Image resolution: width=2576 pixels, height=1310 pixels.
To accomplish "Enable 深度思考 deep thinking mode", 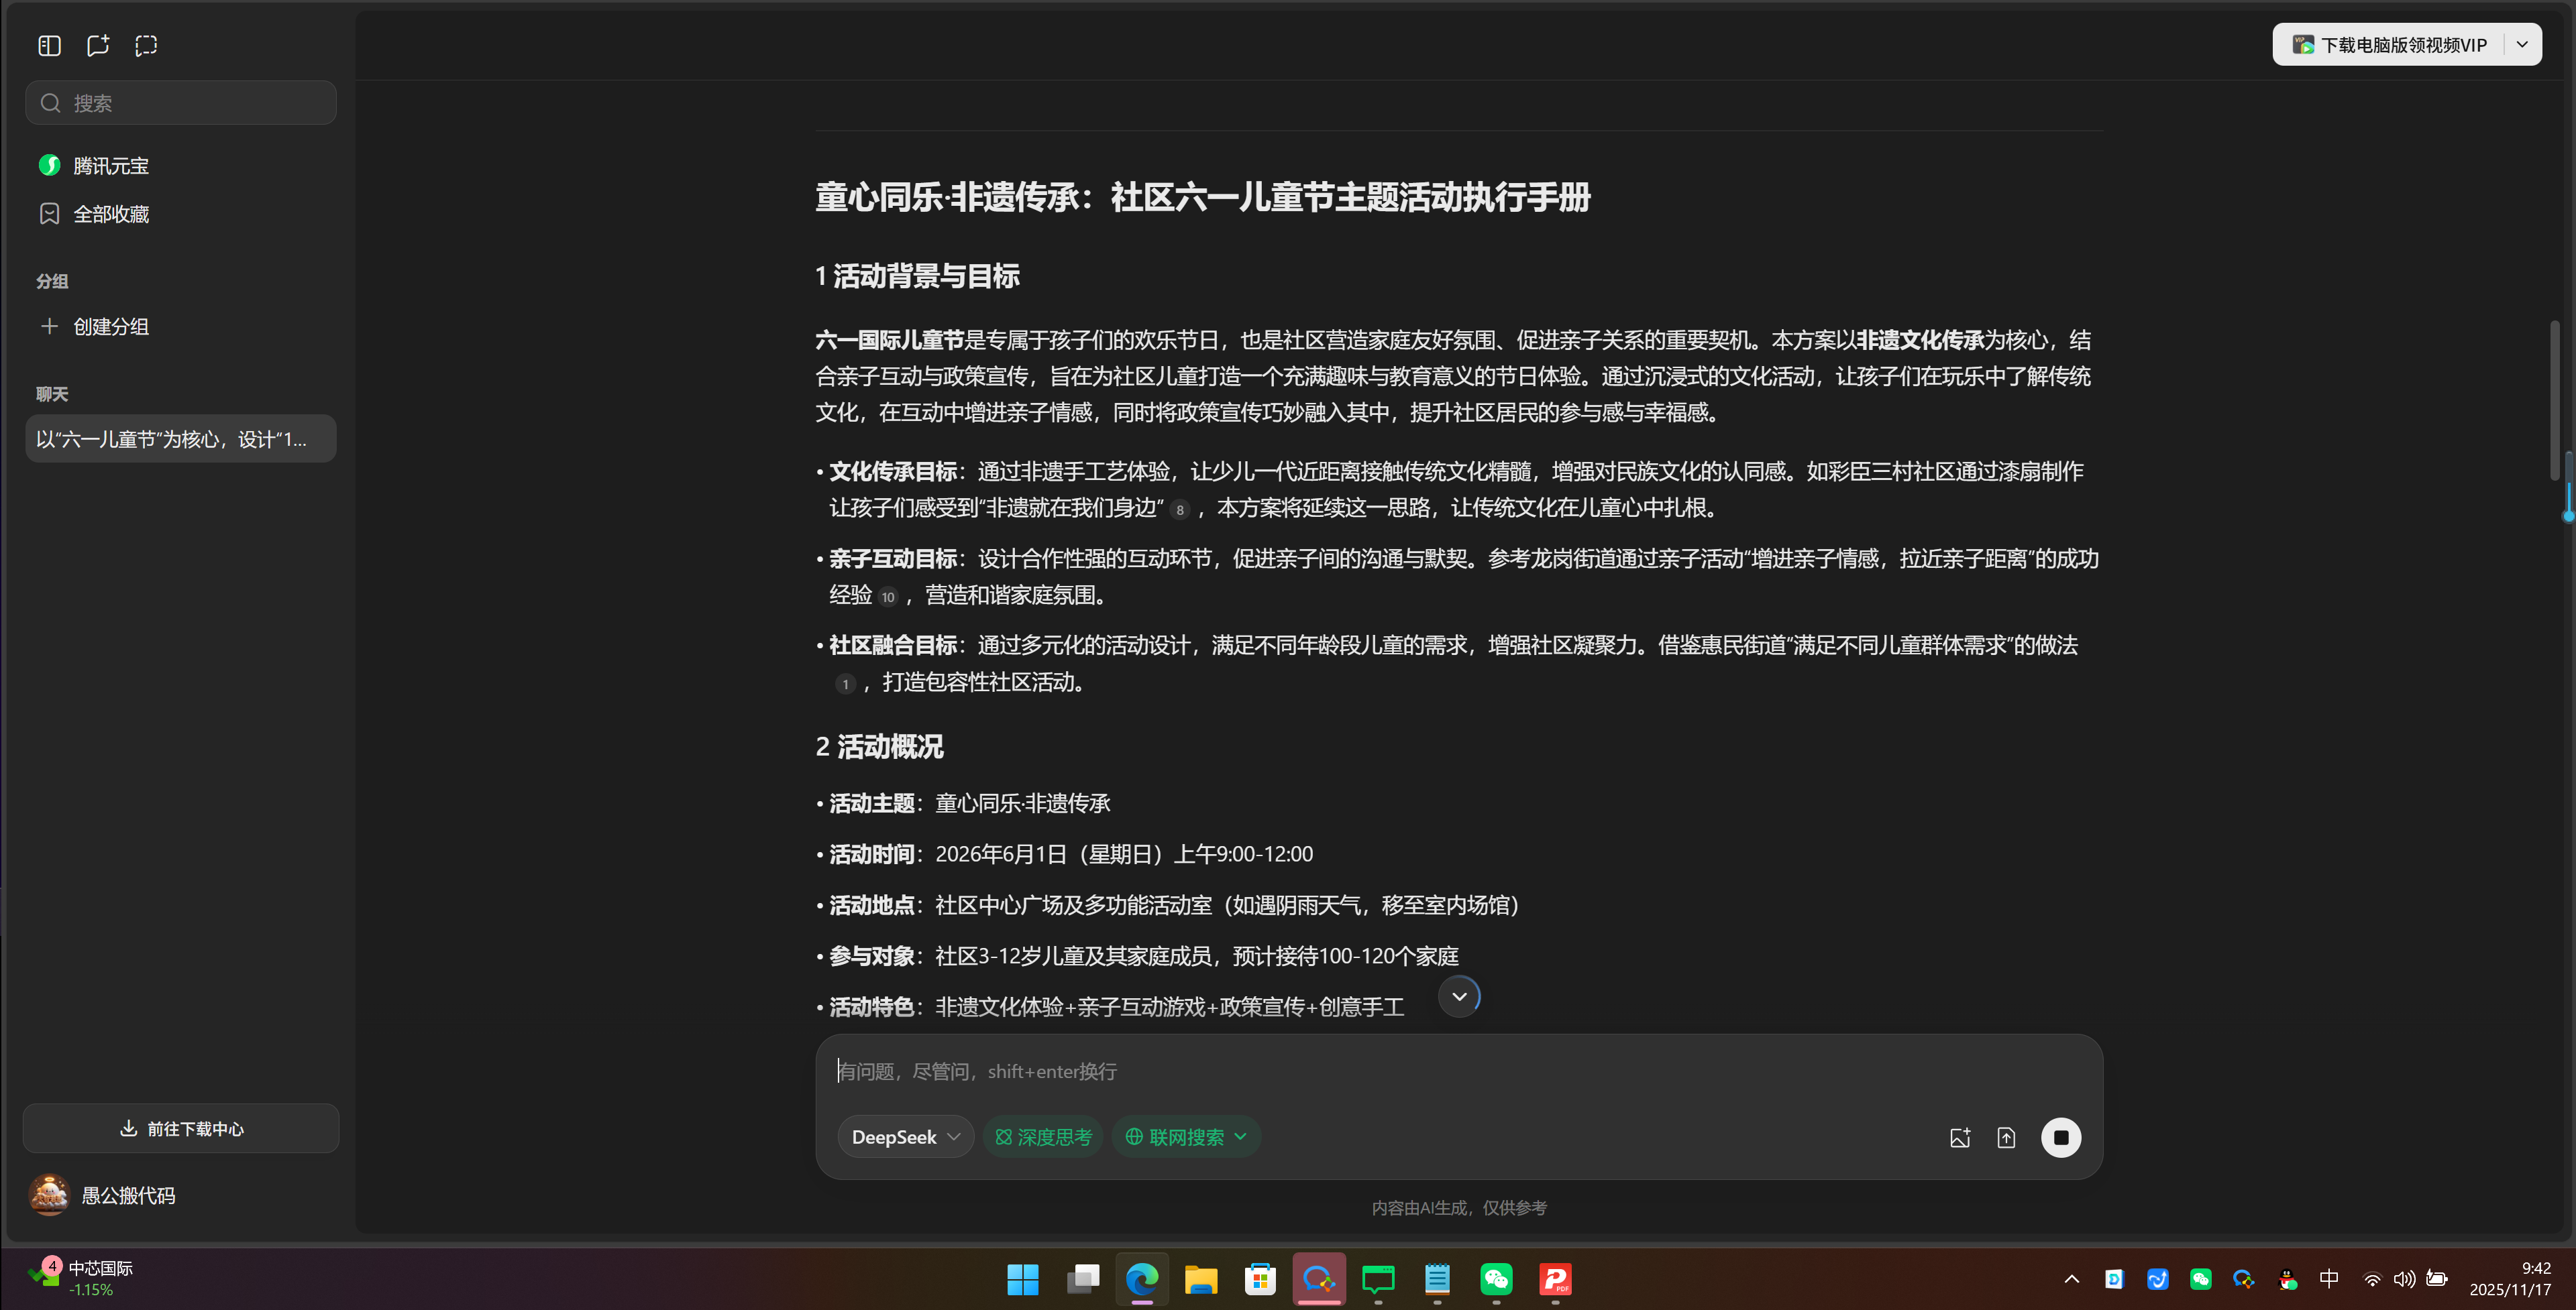I will click(1042, 1136).
